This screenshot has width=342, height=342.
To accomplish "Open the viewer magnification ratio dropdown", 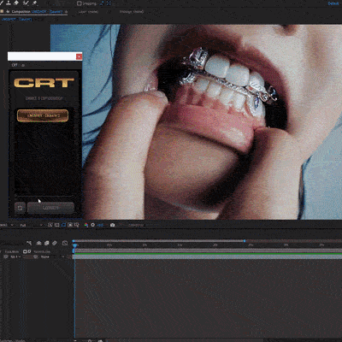I will pos(7,225).
